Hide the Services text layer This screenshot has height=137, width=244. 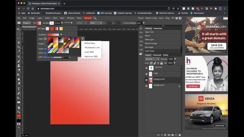(x=146, y=68)
